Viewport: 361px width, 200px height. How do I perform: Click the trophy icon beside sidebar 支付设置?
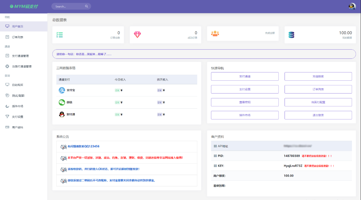[7, 117]
